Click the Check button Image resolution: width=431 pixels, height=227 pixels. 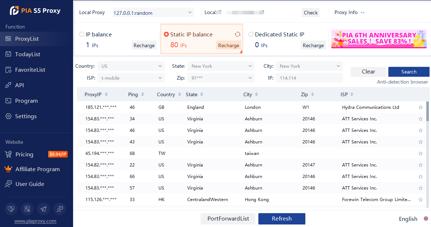point(311,13)
